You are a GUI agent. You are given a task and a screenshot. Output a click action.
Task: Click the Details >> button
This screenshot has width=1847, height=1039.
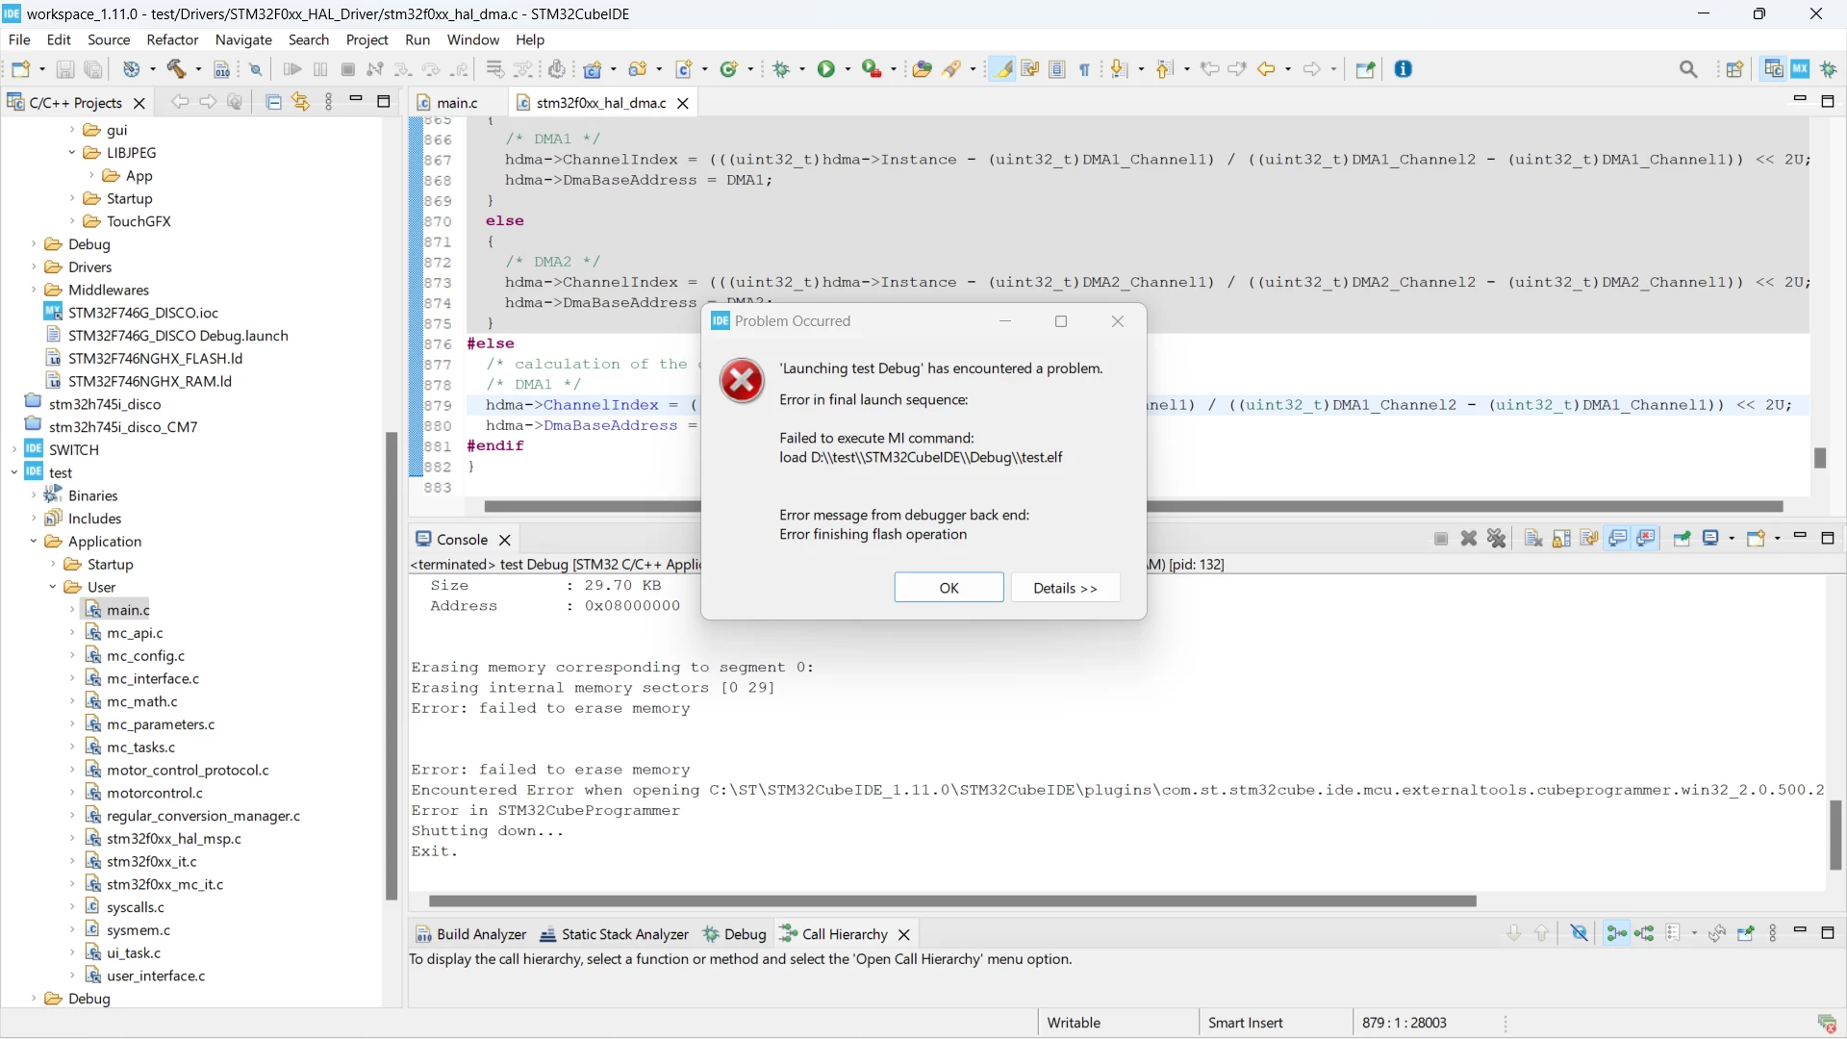tap(1065, 588)
